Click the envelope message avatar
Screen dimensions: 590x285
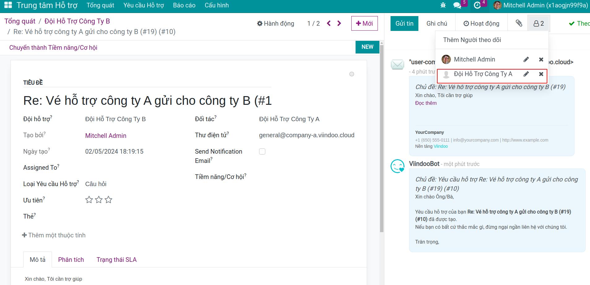397,64
